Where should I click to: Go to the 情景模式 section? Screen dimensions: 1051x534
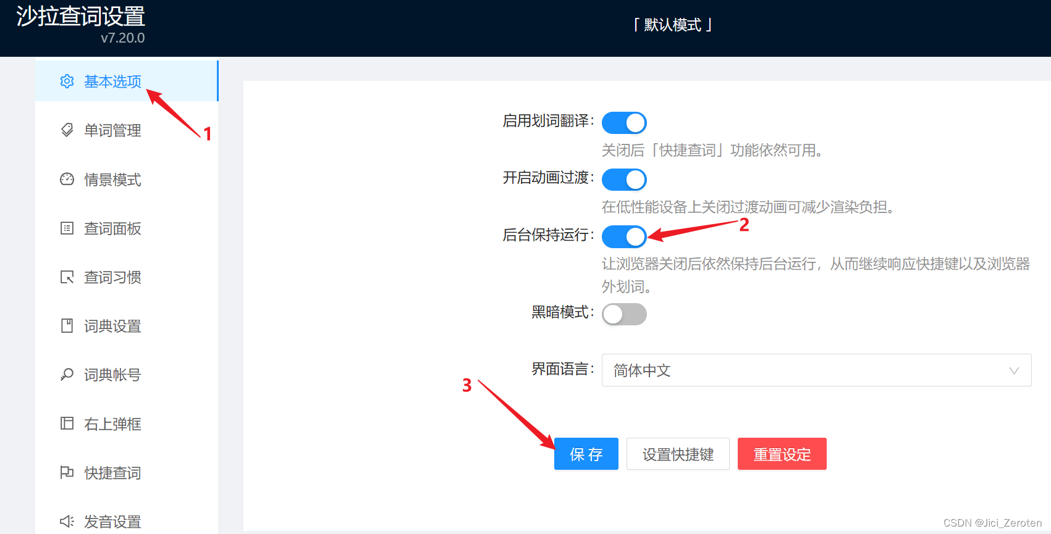click(127, 179)
